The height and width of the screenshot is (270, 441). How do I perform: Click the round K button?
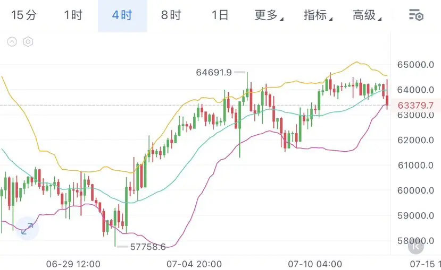415,247
